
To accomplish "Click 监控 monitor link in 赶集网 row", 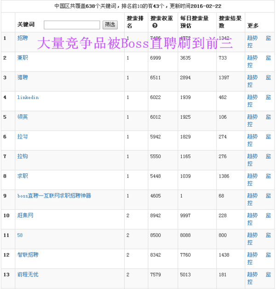I will coord(268,215).
